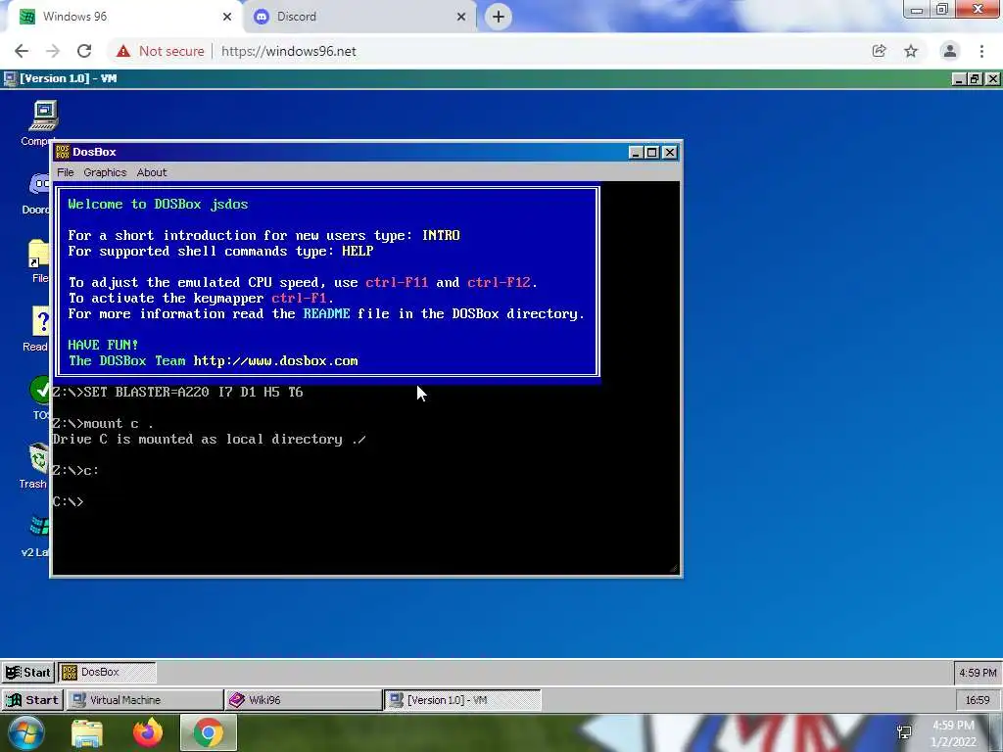Screen dimensions: 1003x752
Task: Close the DosBox window
Action: click(x=670, y=152)
